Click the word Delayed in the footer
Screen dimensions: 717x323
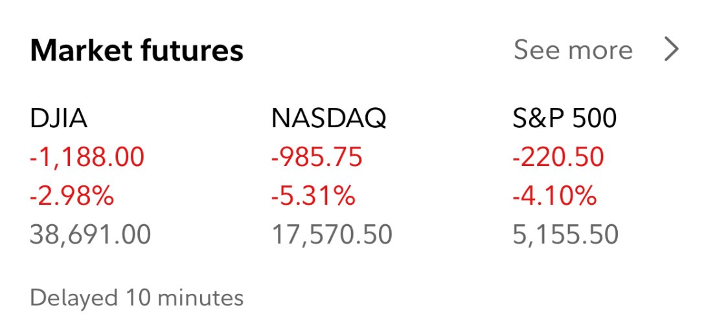click(x=74, y=299)
